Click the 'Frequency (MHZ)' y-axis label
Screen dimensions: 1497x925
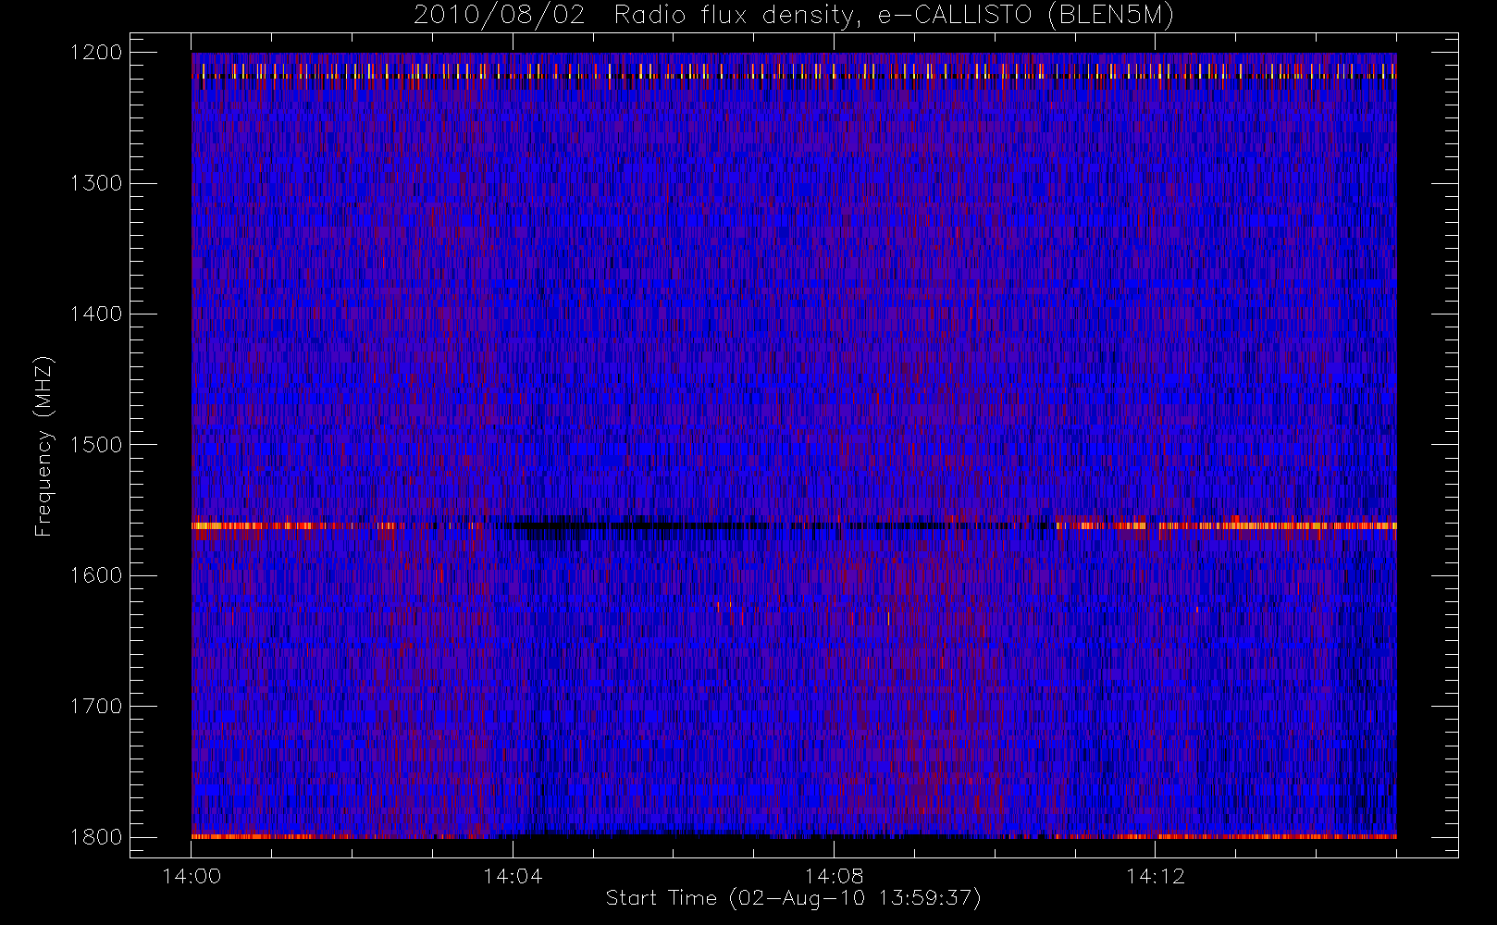[x=43, y=446]
